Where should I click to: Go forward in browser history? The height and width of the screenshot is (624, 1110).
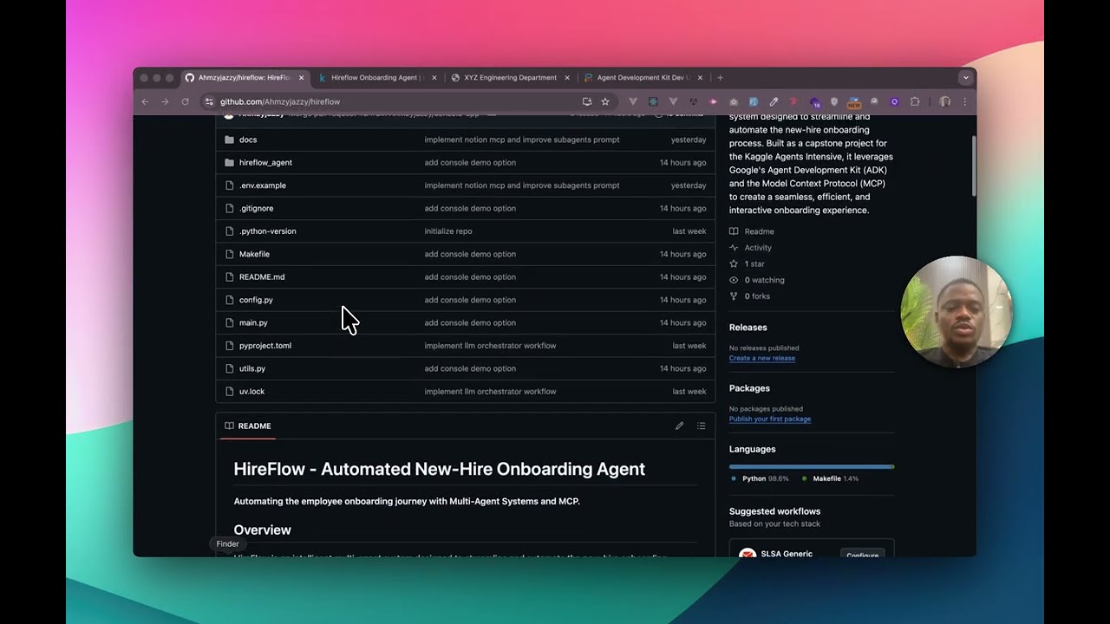pos(165,101)
